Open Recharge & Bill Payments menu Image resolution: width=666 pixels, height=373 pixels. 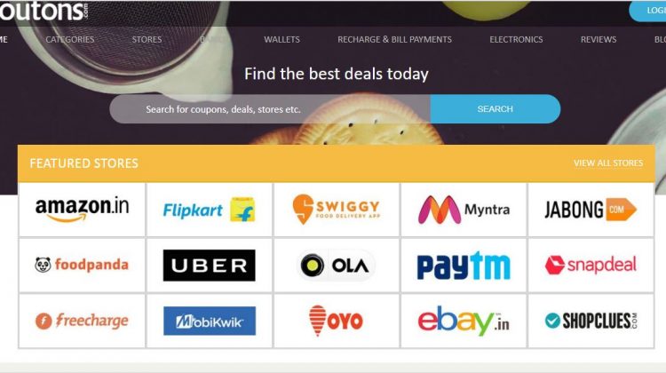[394, 39]
